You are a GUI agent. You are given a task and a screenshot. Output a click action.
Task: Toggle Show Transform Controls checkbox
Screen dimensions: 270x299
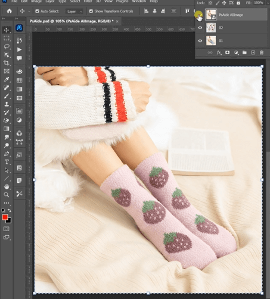(x=91, y=11)
